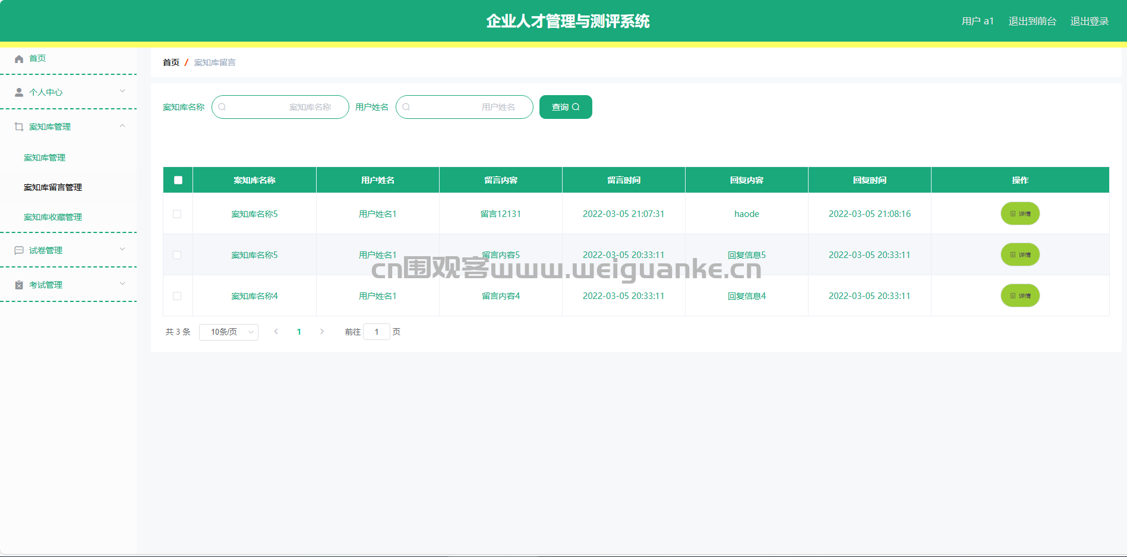The image size is (1127, 557).
Task: Click the 留言时间 column header
Action: (x=624, y=180)
